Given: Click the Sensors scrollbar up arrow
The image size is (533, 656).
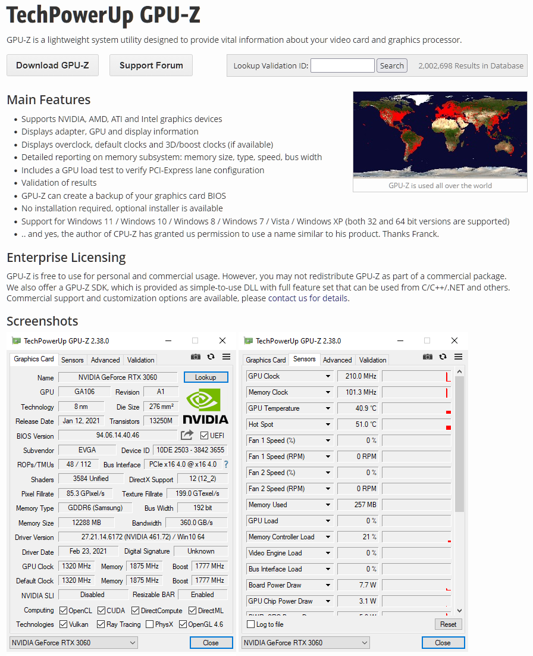Looking at the screenshot, I should pos(459,371).
